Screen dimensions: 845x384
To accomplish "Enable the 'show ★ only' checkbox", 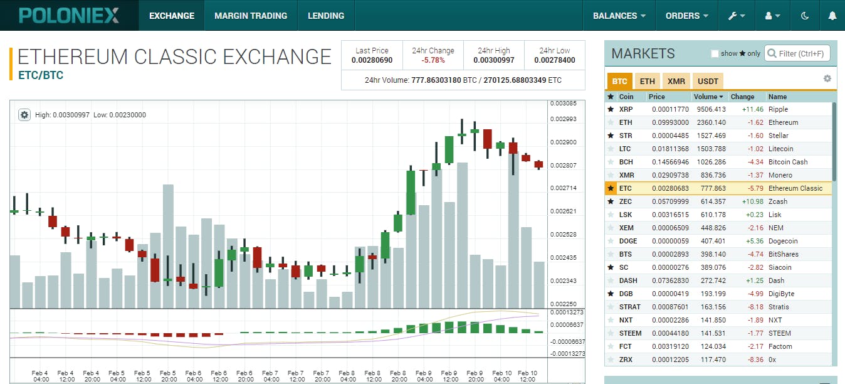I will coord(713,53).
